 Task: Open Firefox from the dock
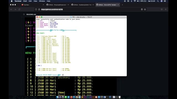[71, 97]
